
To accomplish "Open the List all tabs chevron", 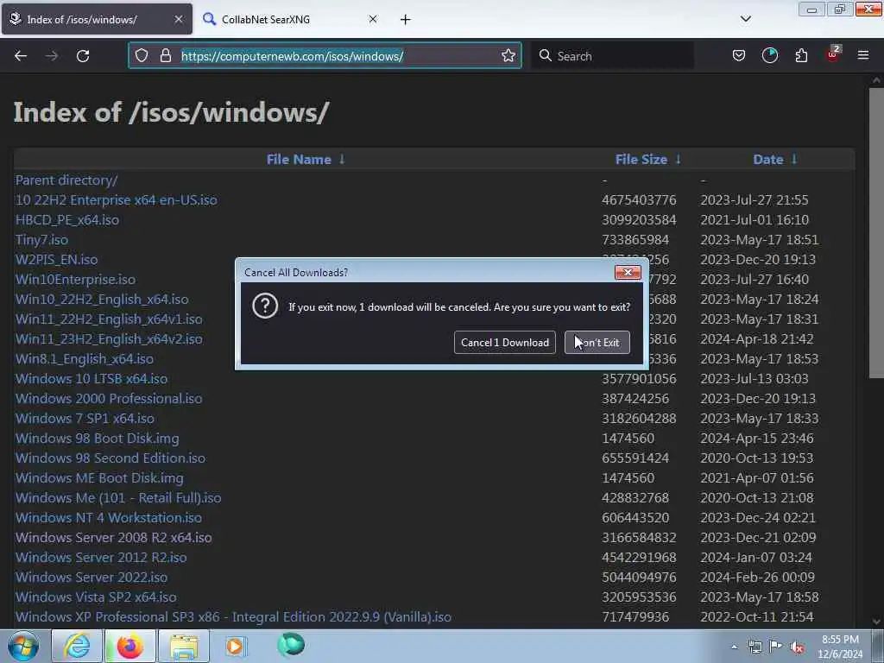I will [745, 19].
